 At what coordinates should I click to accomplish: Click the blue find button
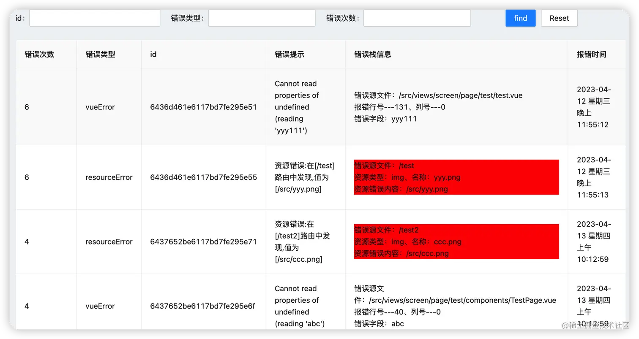point(521,18)
